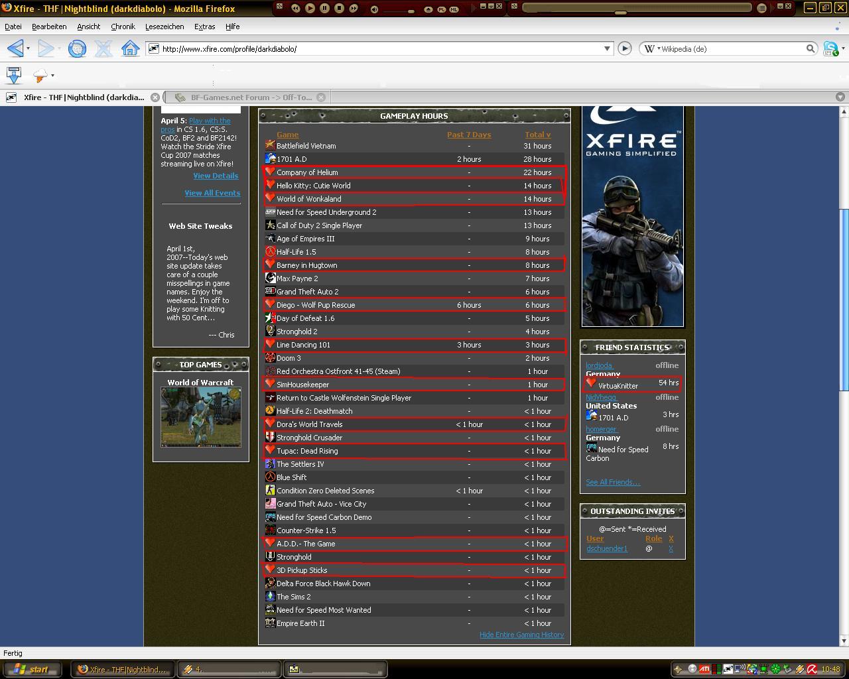Click the View Details link
Viewport: 849px width, 679px height.
pyautogui.click(x=216, y=176)
